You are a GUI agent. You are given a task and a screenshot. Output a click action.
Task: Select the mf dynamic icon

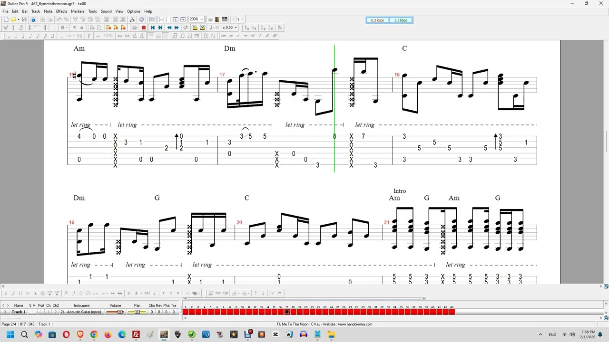click(x=253, y=36)
